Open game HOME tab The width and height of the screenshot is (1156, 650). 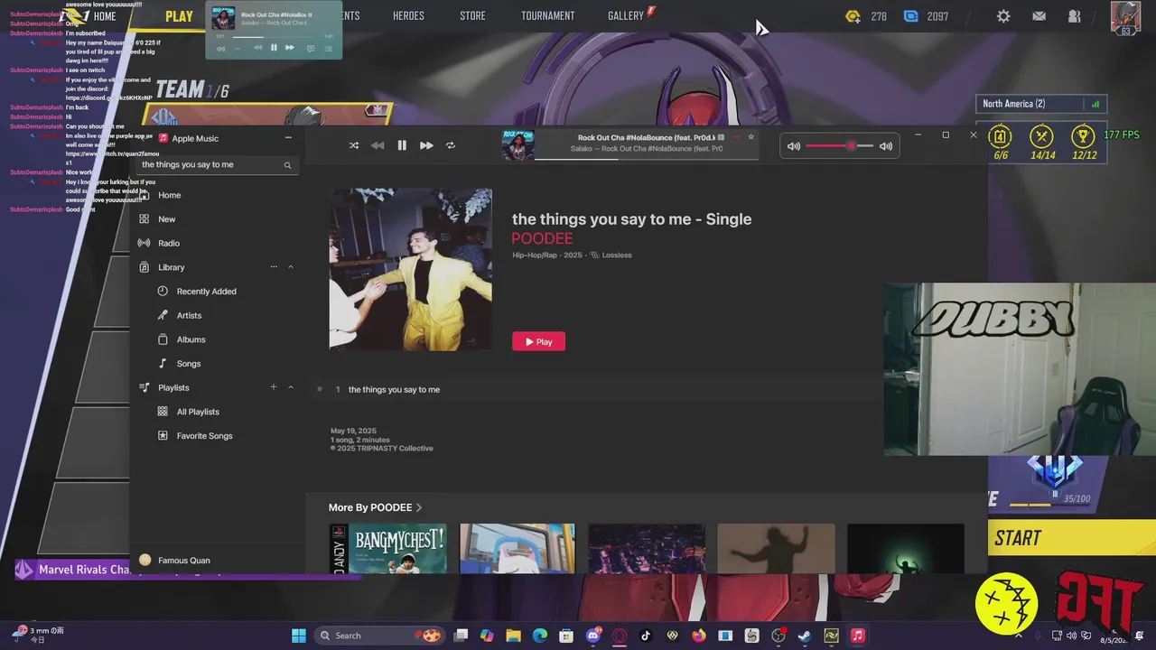[105, 16]
